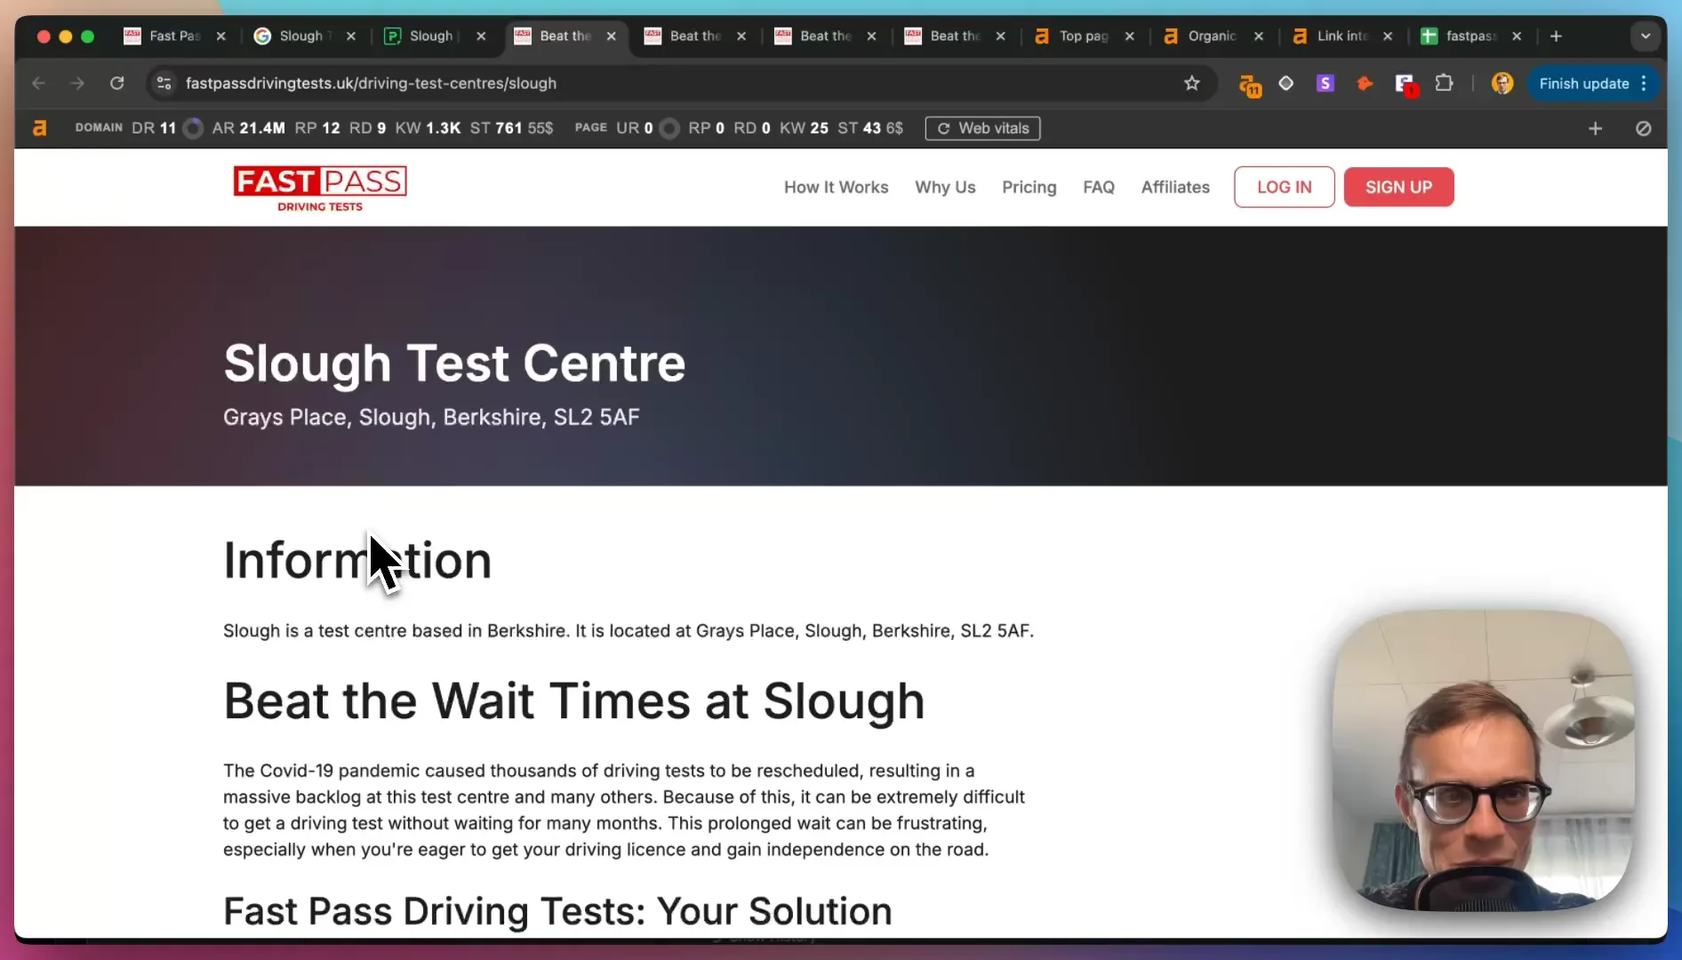Click the Ahrefs logo in the SEO toolbar
Image resolution: width=1682 pixels, height=960 pixels.
click(39, 128)
